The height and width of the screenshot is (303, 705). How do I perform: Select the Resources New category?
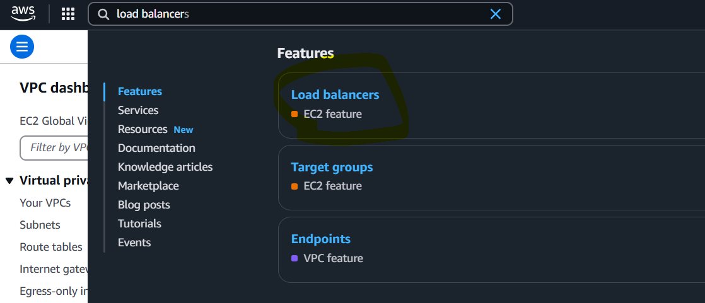156,129
